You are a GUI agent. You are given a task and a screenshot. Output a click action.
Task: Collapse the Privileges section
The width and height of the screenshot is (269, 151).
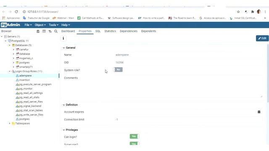pos(64,130)
